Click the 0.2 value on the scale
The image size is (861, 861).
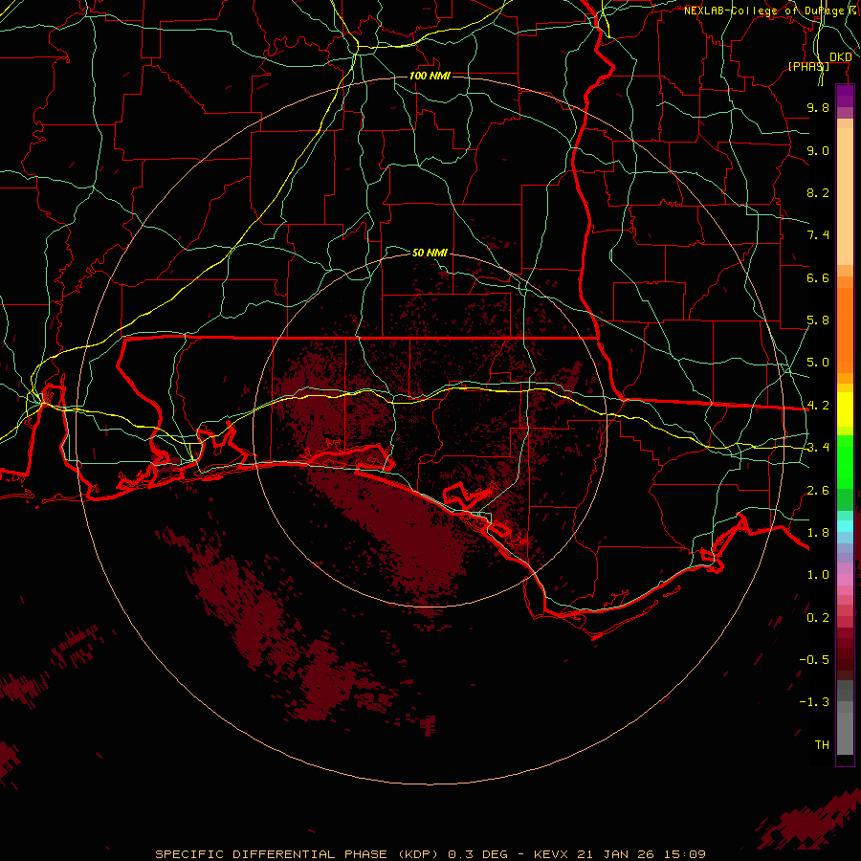coord(818,618)
